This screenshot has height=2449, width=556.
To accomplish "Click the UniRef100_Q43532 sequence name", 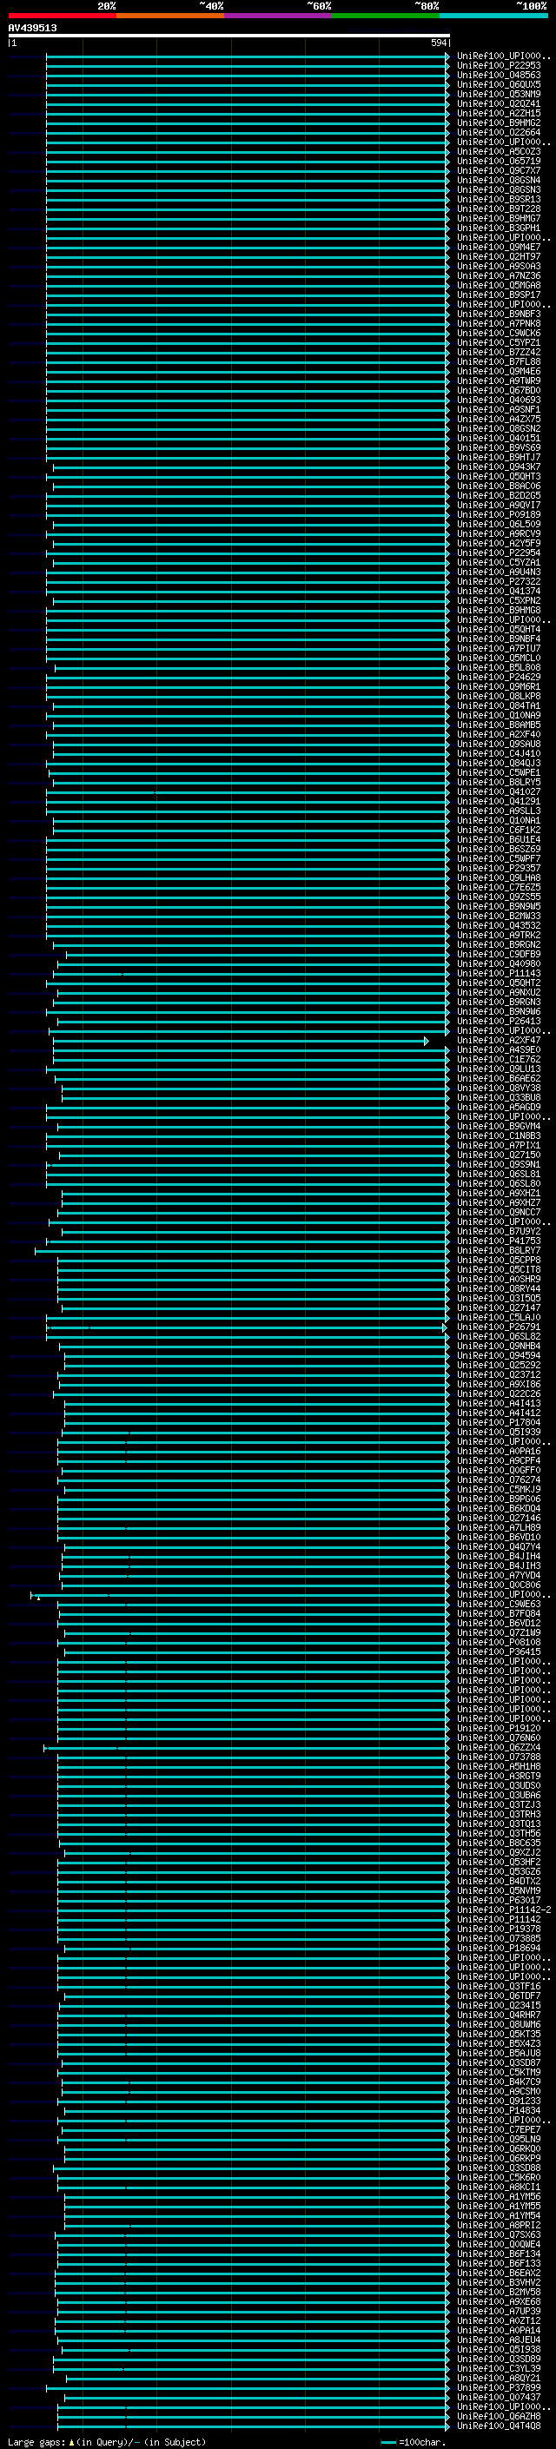I will (x=499, y=926).
